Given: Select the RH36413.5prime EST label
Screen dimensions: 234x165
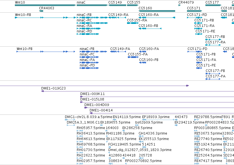Looking at the screenshot, I should [91, 133].
